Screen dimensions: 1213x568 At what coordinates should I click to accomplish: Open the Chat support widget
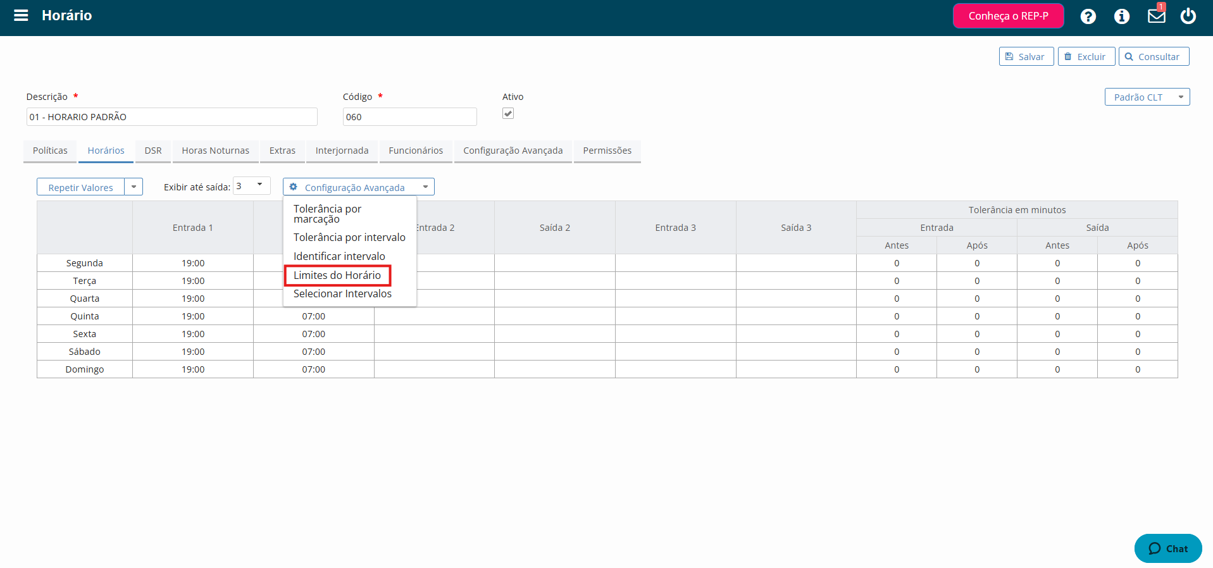click(x=1168, y=548)
